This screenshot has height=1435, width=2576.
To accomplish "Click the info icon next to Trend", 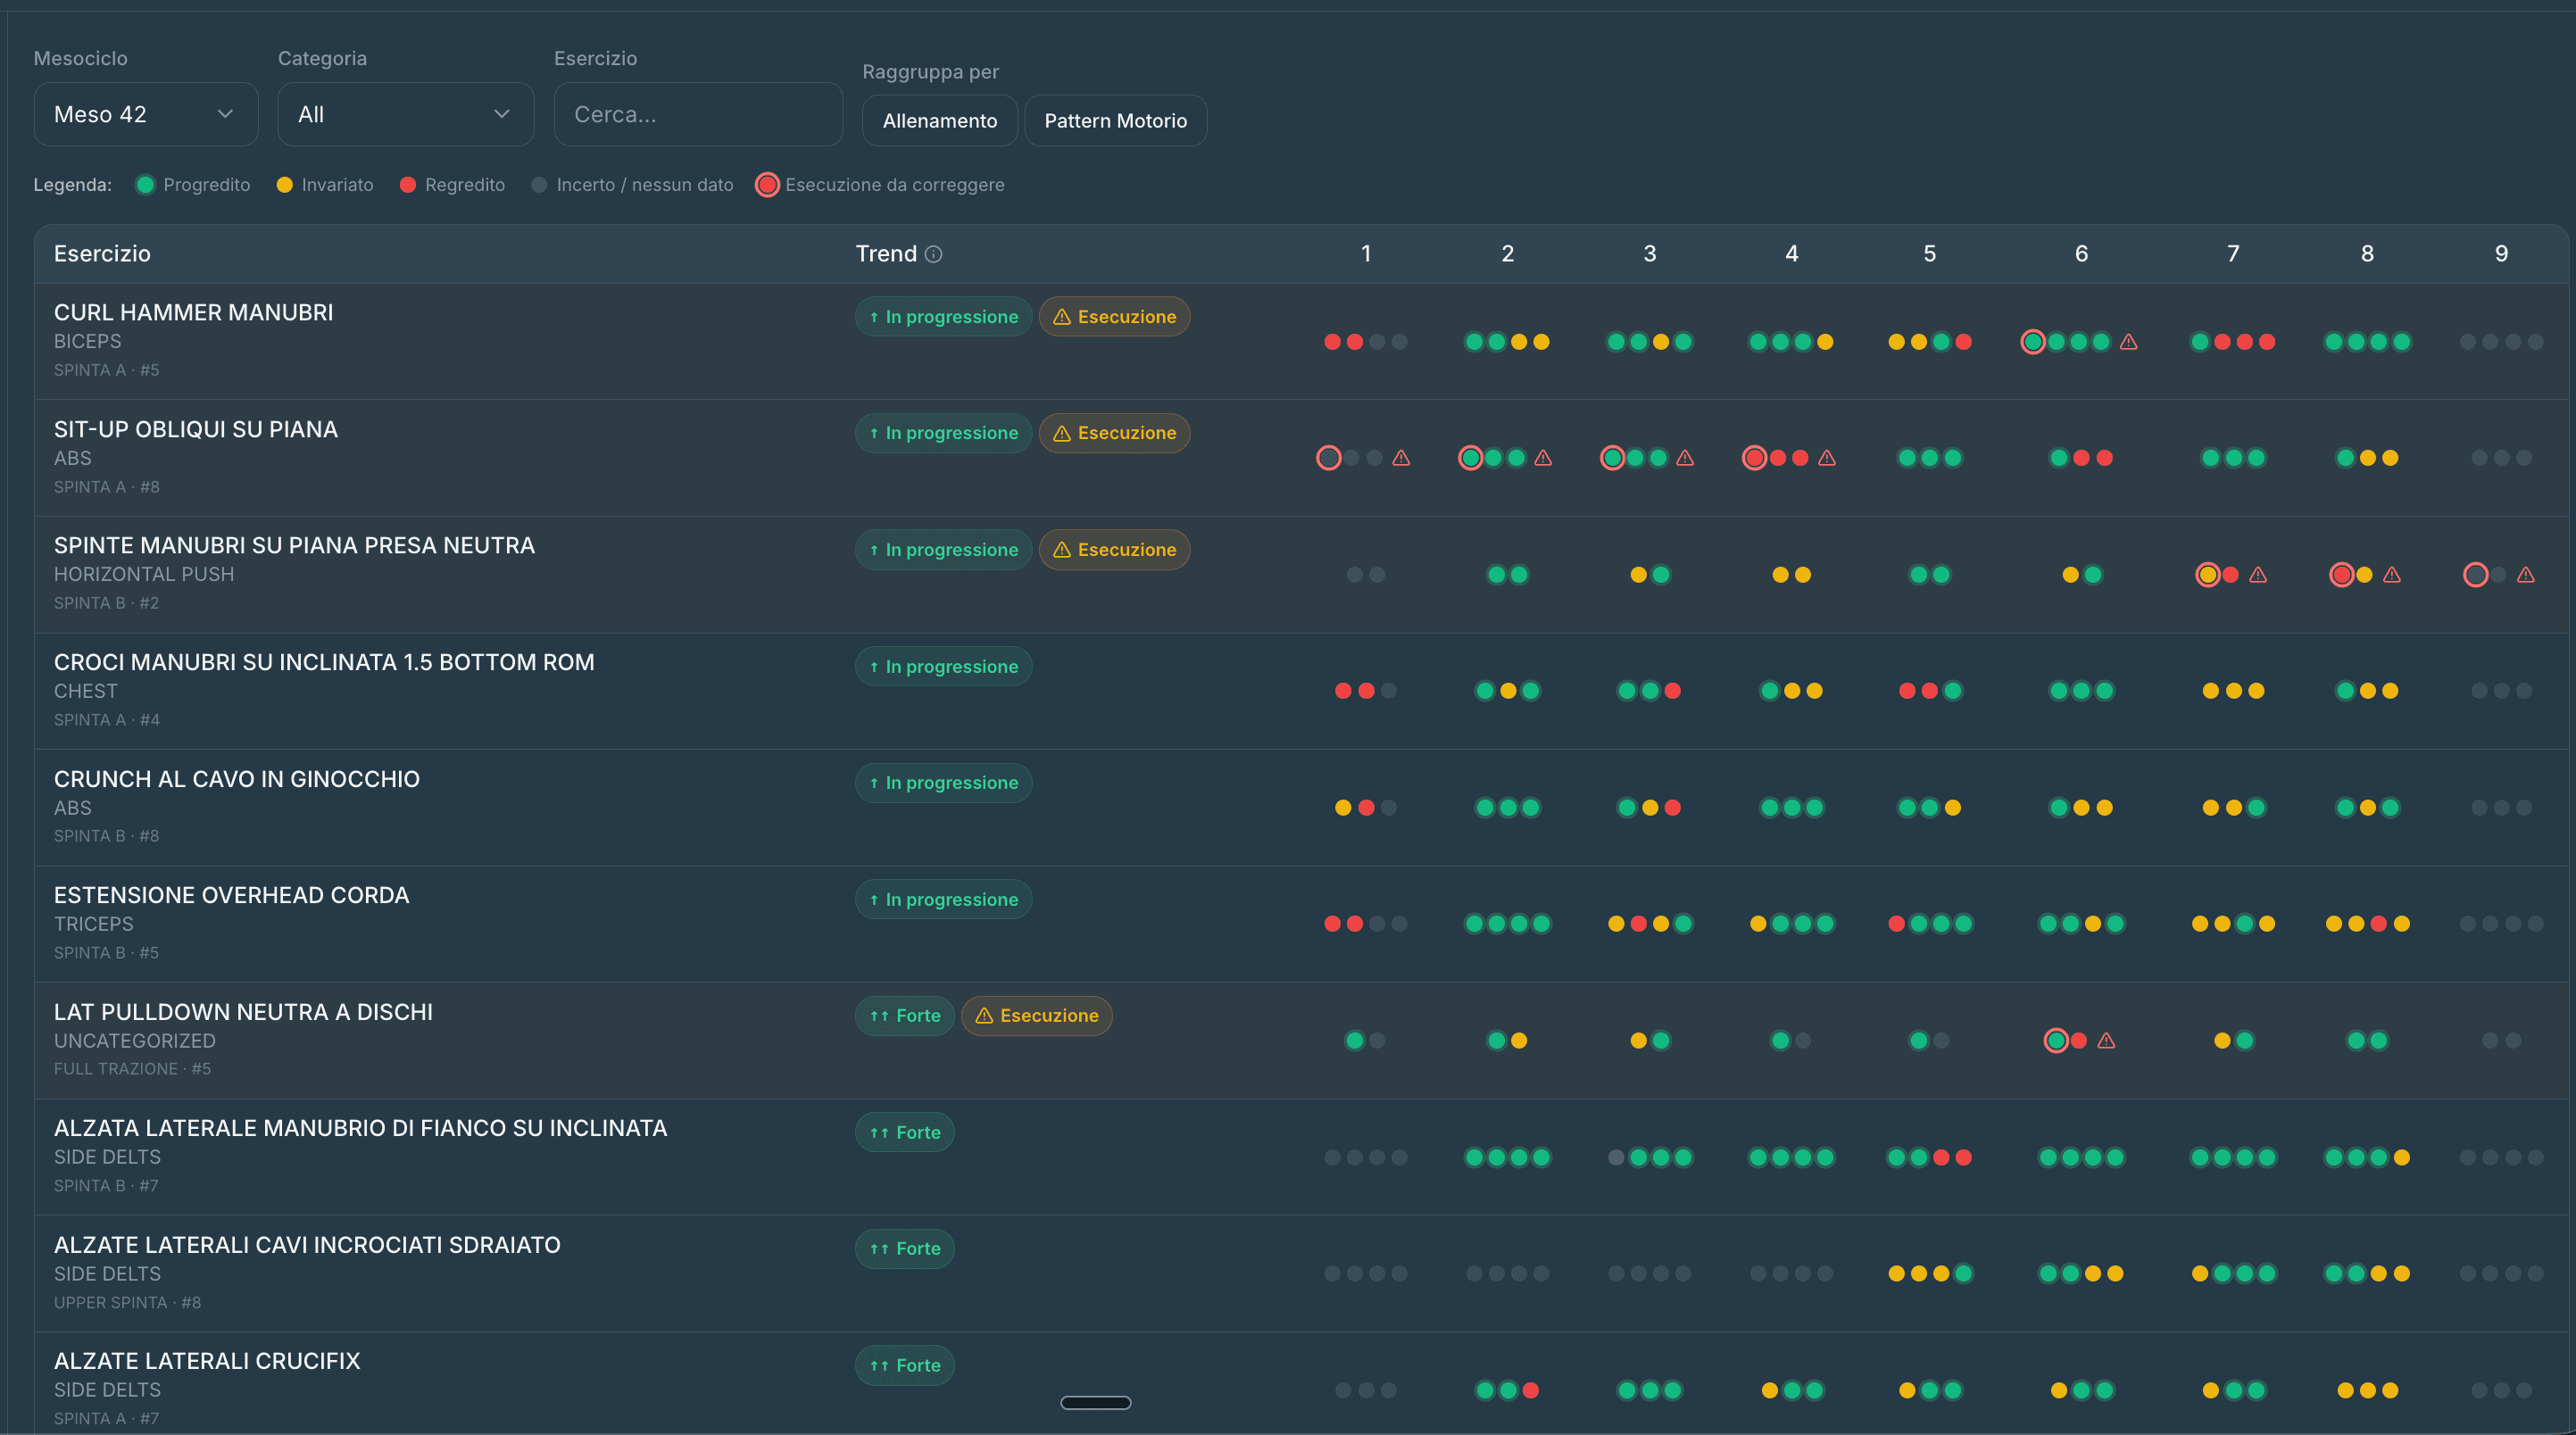I will [x=933, y=254].
